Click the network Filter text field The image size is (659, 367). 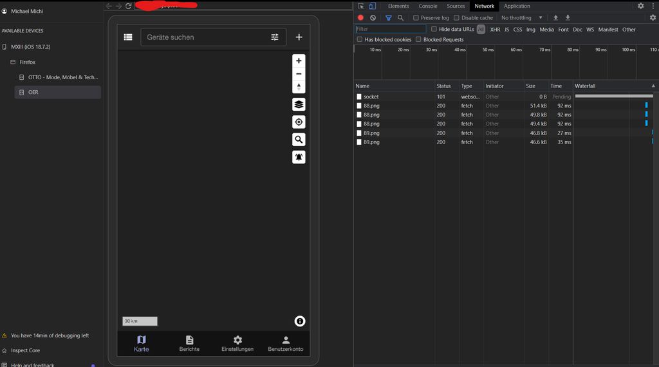[x=391, y=29]
